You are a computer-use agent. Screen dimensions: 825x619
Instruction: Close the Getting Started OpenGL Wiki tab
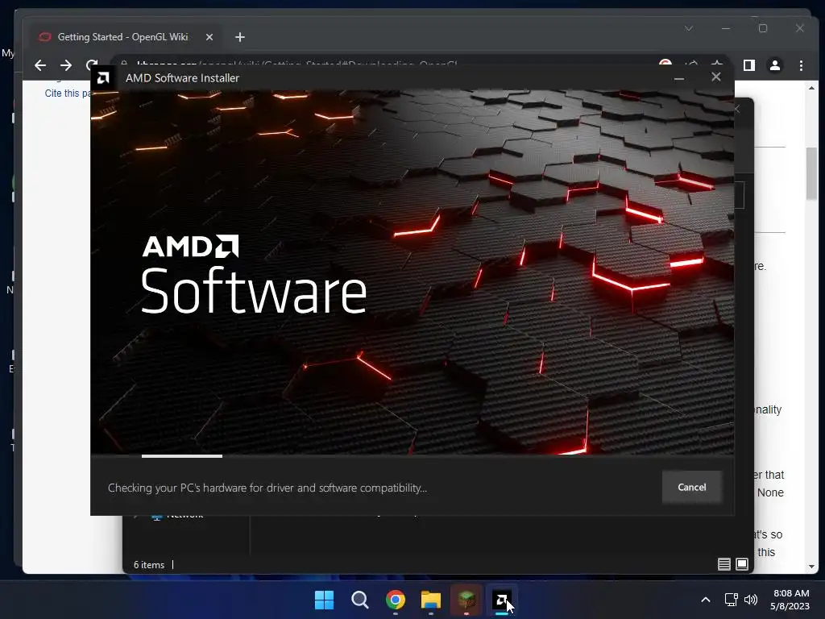pos(209,37)
